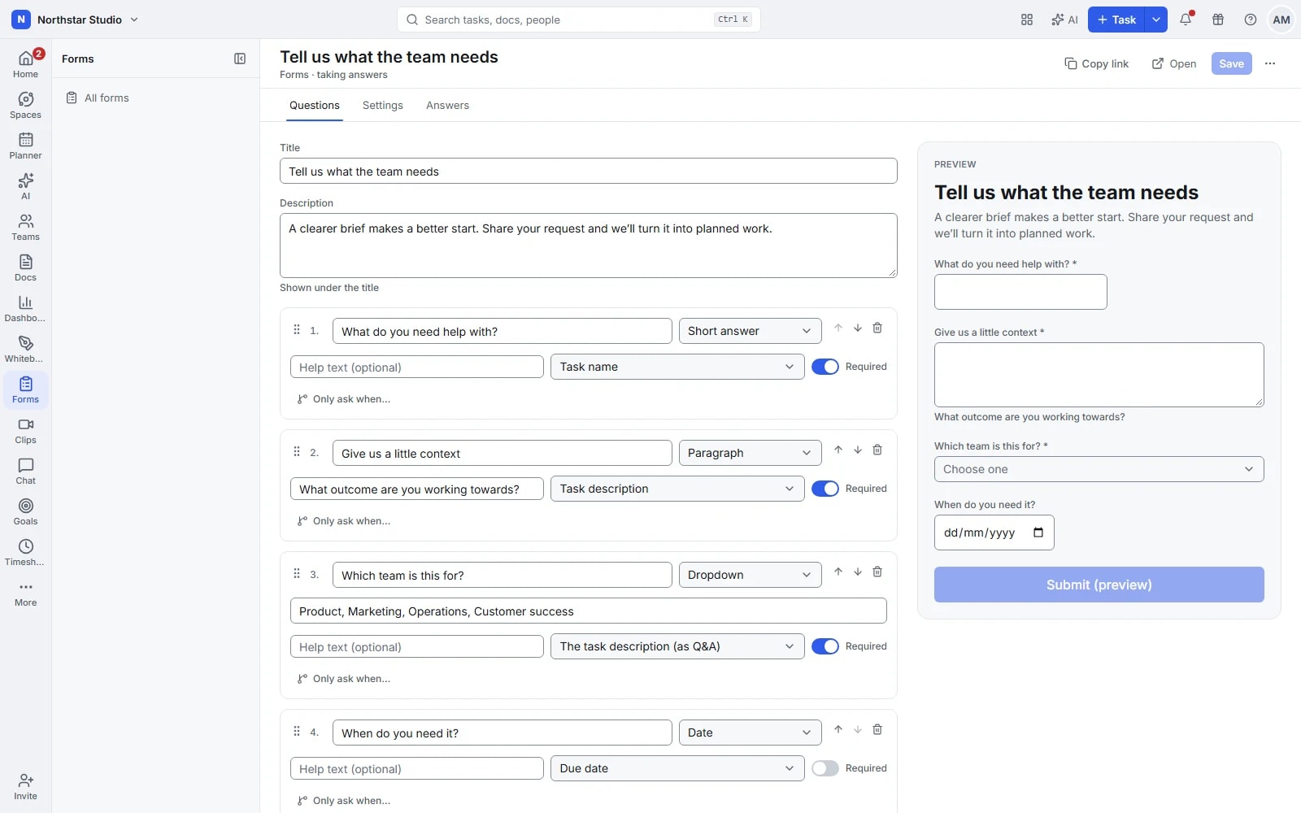Go to Spaces in the sidebar
Image resolution: width=1301 pixels, height=813 pixels.
25,105
